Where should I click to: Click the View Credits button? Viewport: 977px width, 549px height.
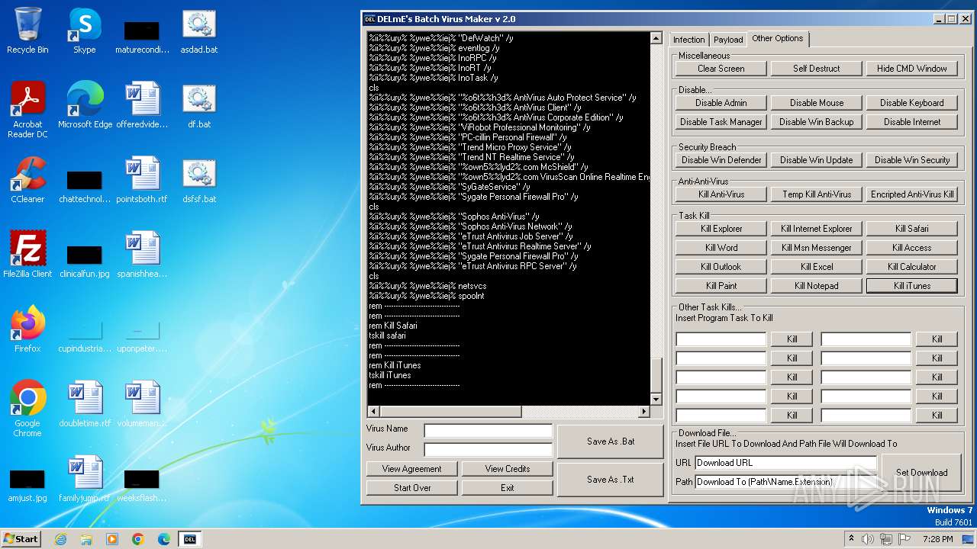(508, 469)
